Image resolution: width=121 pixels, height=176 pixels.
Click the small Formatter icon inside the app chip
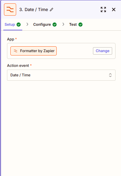pos(16,51)
